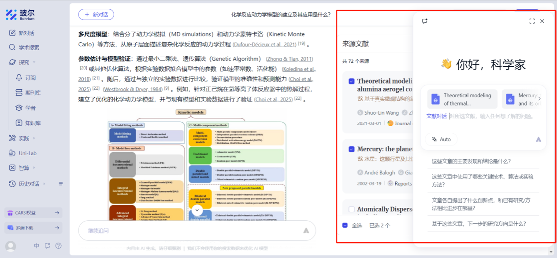
Task: Click the send arrow in the 继续追问 box
Action: tap(306, 230)
